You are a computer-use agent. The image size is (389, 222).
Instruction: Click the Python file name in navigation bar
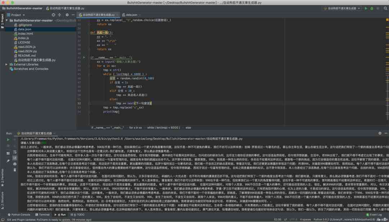[x=65, y=8]
